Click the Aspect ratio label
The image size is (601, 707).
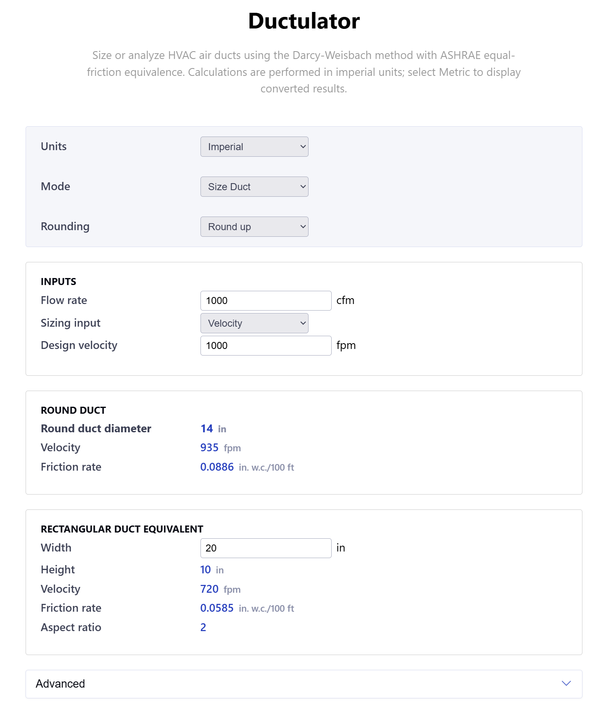click(x=71, y=627)
